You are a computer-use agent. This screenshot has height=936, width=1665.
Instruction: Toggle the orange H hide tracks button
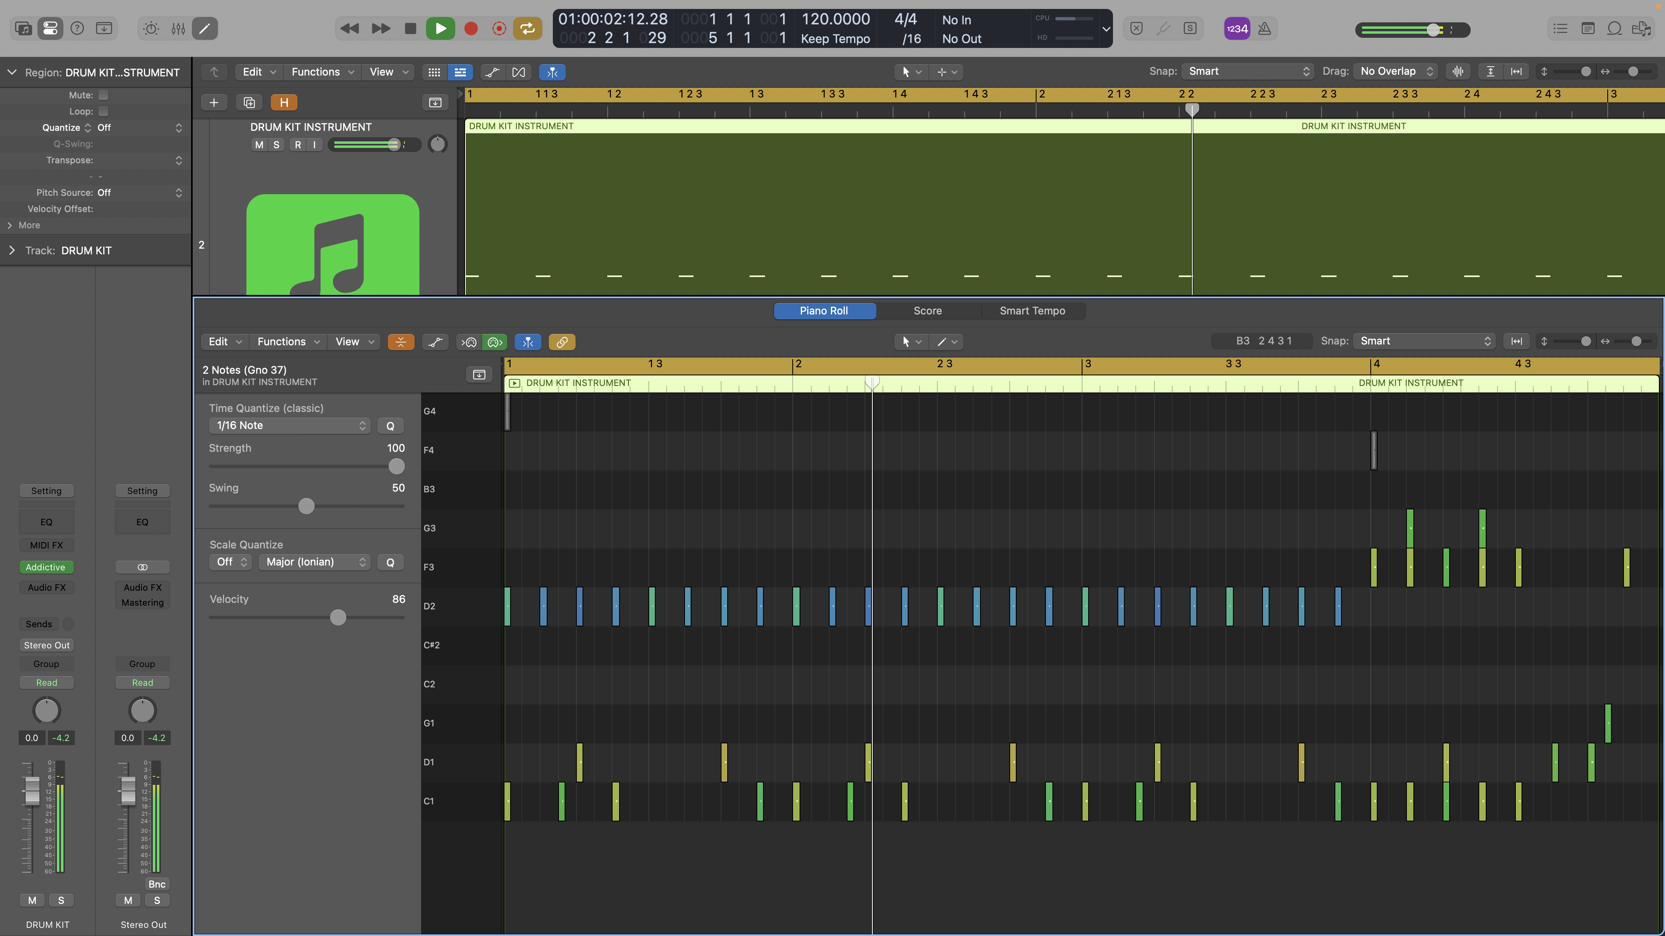point(284,102)
